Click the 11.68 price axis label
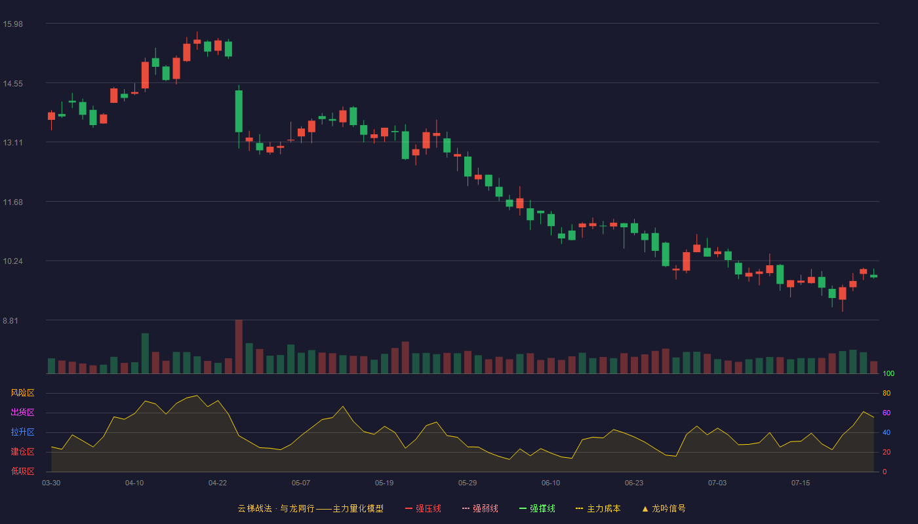The width and height of the screenshot is (918, 524). [12, 202]
